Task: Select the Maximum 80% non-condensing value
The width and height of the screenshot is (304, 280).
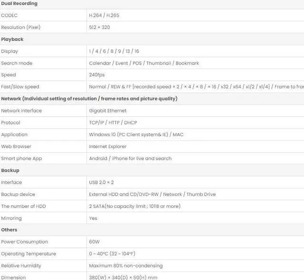Action: point(126,266)
